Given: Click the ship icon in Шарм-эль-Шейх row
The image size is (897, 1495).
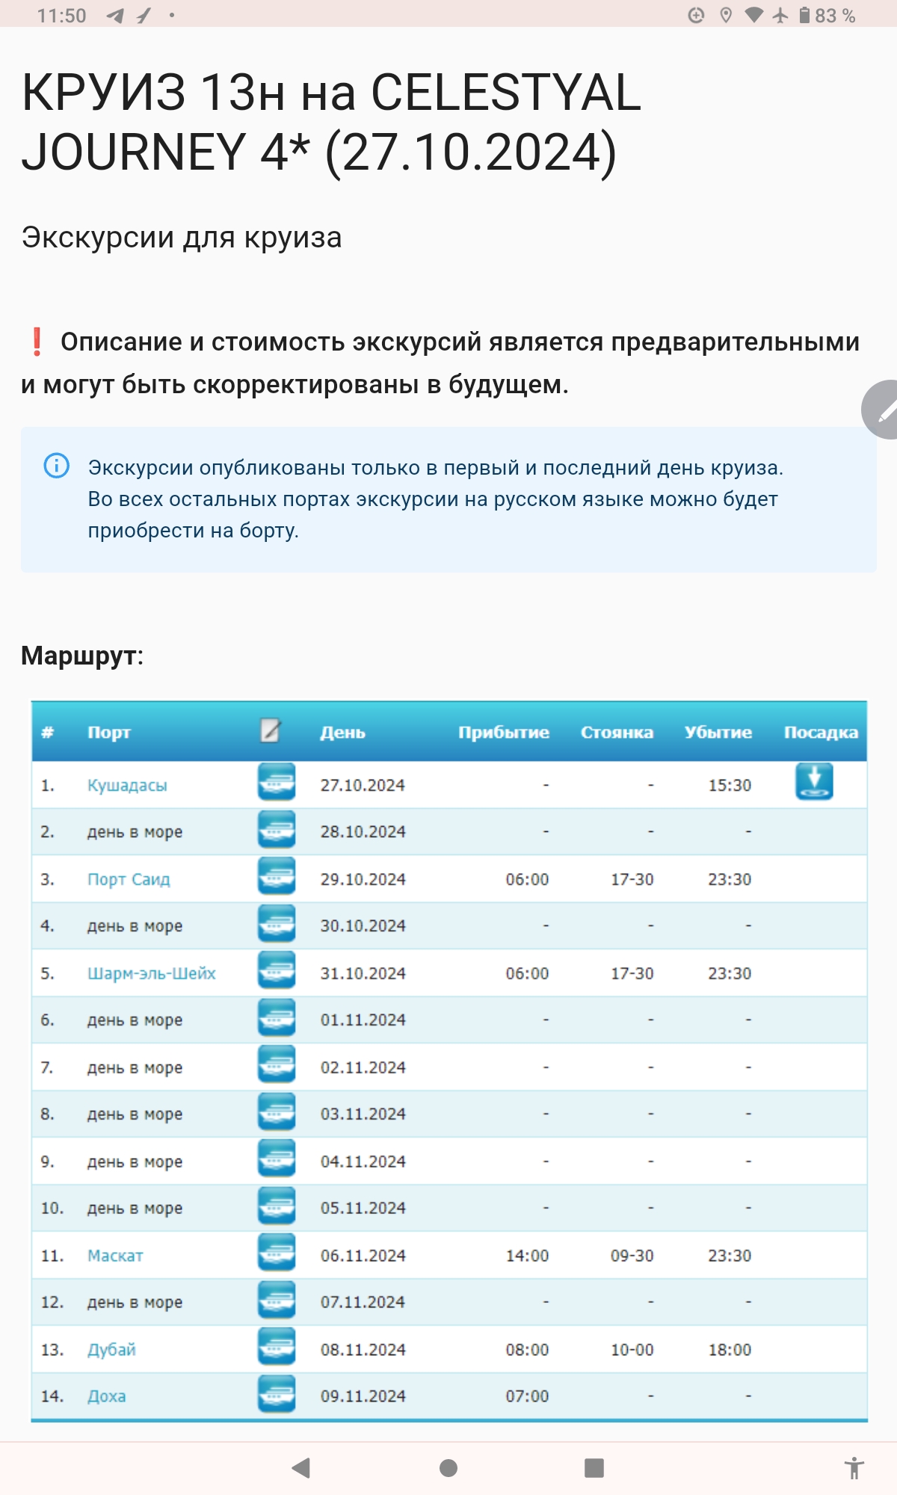Looking at the screenshot, I should [x=277, y=971].
